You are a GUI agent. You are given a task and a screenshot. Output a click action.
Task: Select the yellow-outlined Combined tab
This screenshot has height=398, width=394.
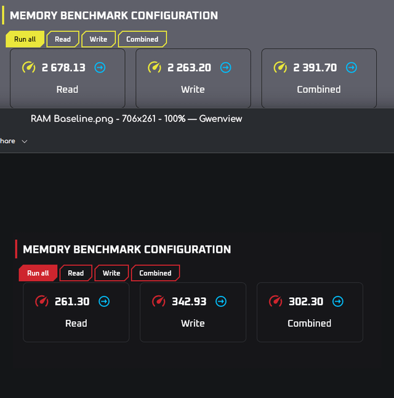coord(142,39)
